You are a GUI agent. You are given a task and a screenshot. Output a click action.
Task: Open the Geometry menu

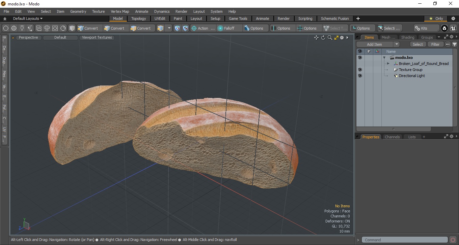[x=78, y=11]
